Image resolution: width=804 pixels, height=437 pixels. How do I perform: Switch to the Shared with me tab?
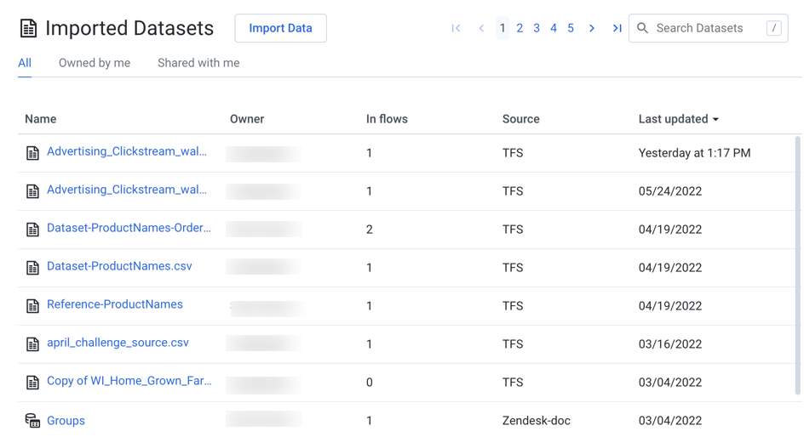(198, 63)
